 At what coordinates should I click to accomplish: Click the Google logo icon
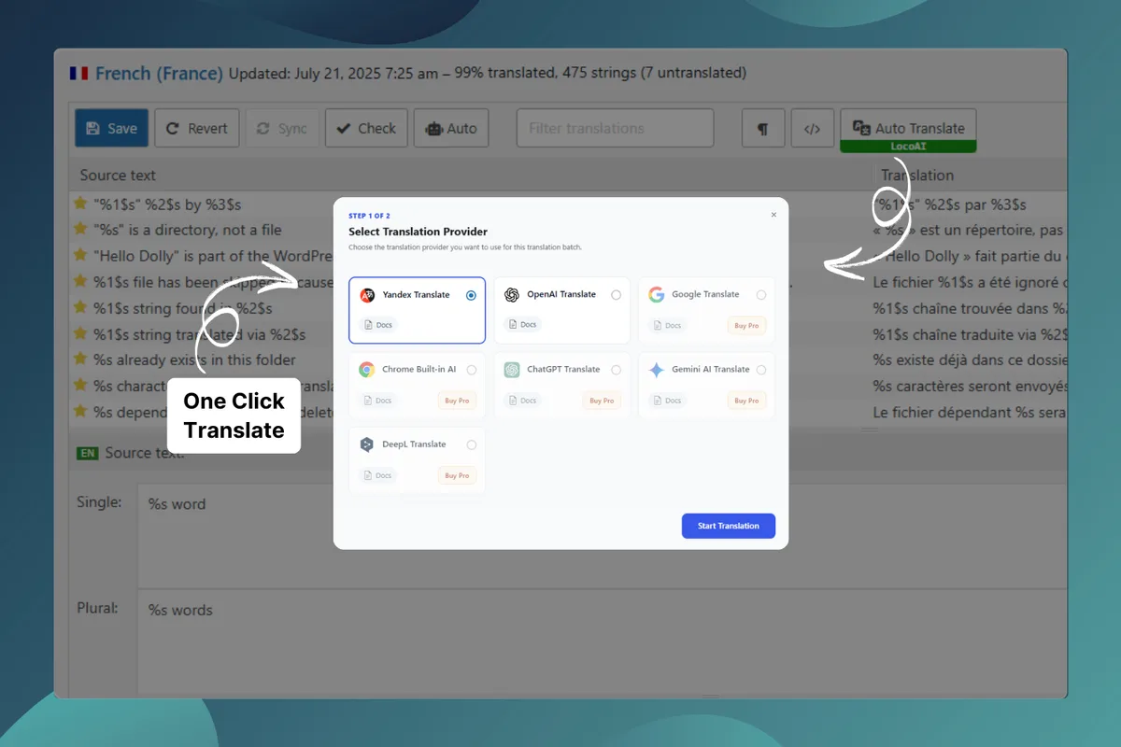pyautogui.click(x=657, y=295)
